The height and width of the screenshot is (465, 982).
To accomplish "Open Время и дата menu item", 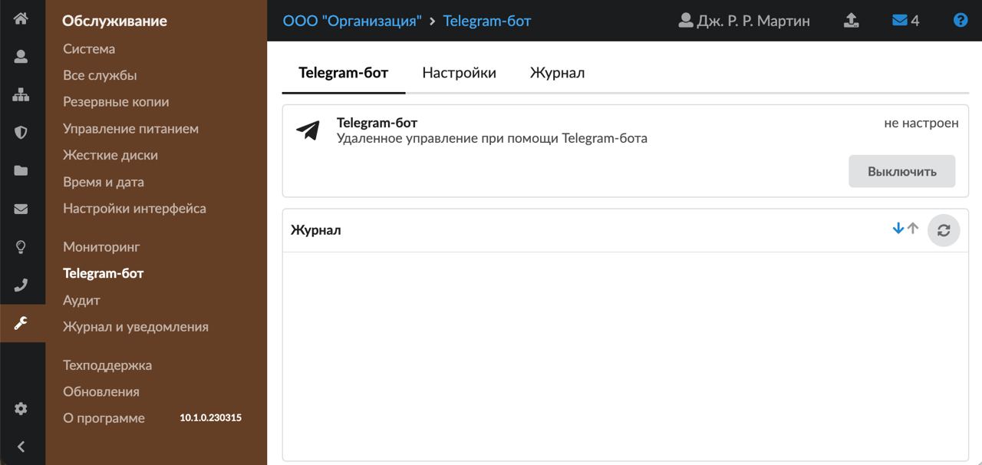I will click(x=104, y=182).
